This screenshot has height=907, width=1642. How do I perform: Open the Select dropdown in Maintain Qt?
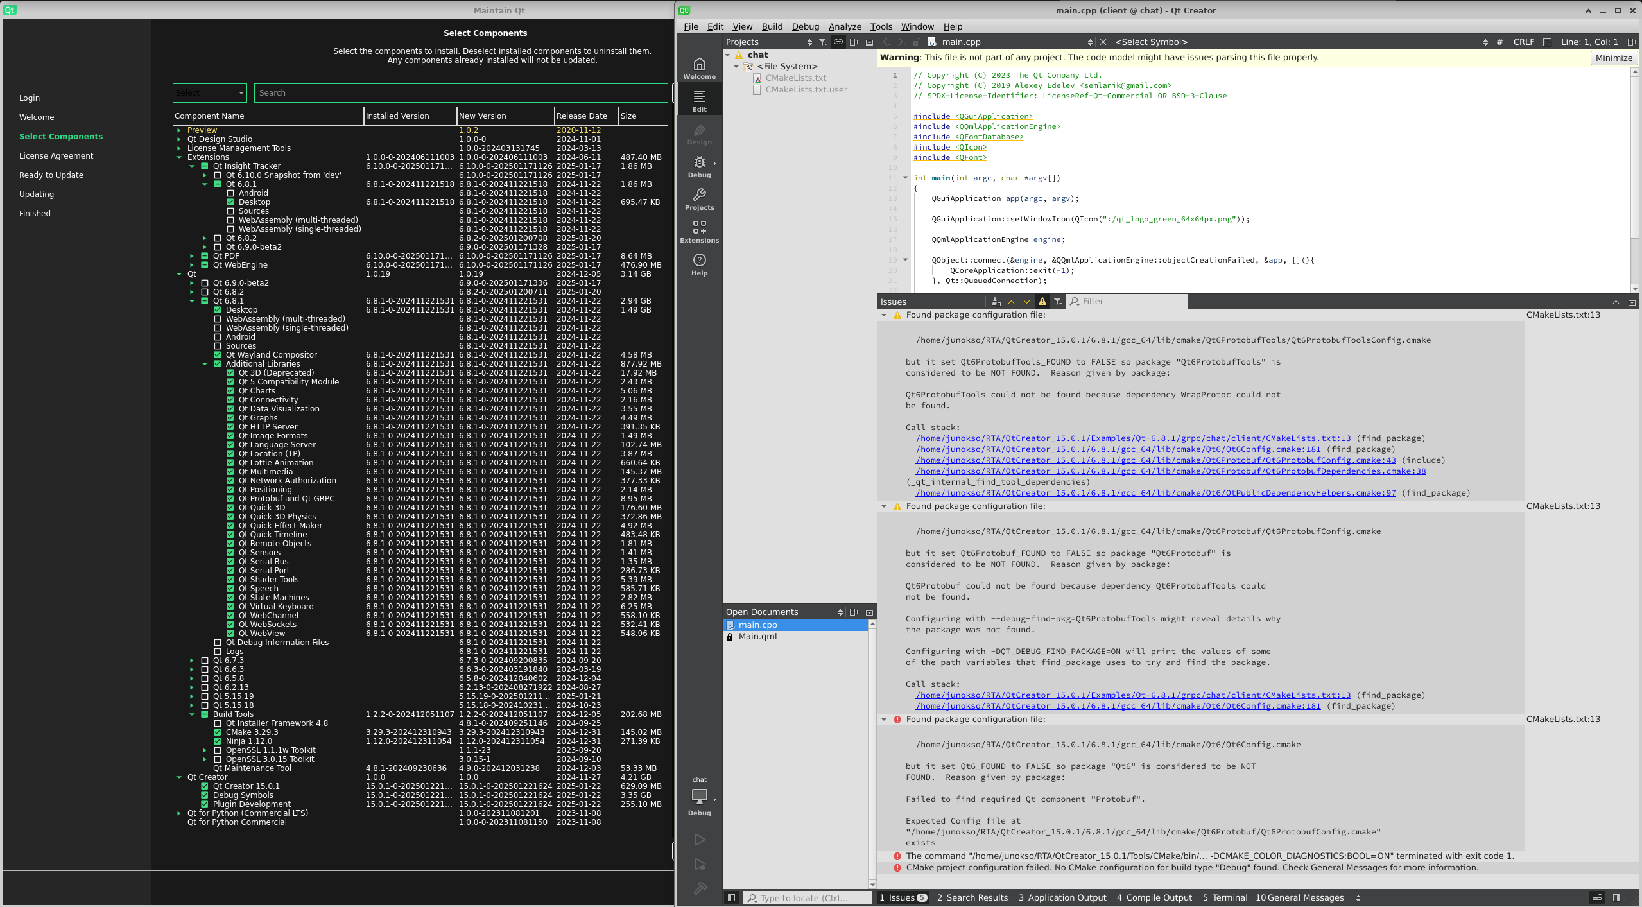pyautogui.click(x=209, y=93)
